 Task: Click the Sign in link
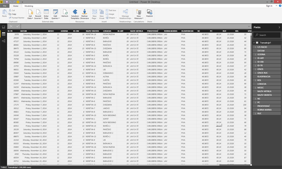point(270,6)
